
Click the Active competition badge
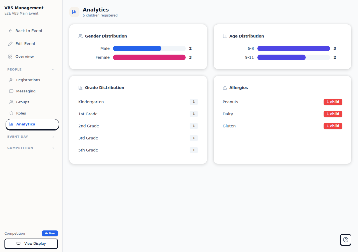click(50, 233)
